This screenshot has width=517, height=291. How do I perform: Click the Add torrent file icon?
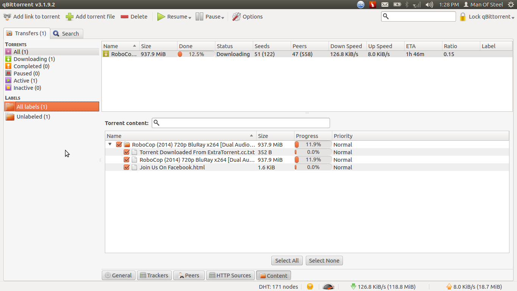point(69,17)
